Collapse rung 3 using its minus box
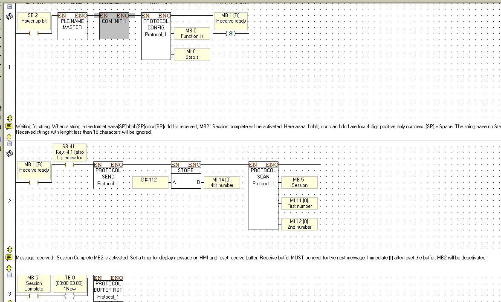Screen dimensions: 501x302 tap(9, 275)
